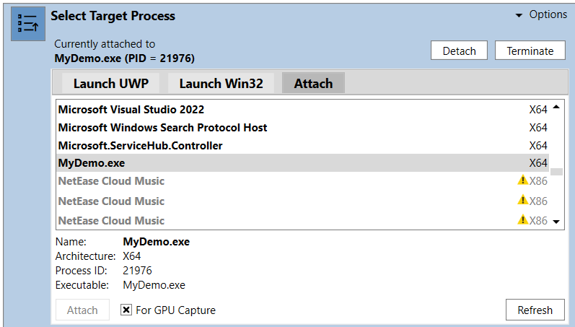Click the process list scrollbar thumb
575x327 pixels.
pos(556,172)
